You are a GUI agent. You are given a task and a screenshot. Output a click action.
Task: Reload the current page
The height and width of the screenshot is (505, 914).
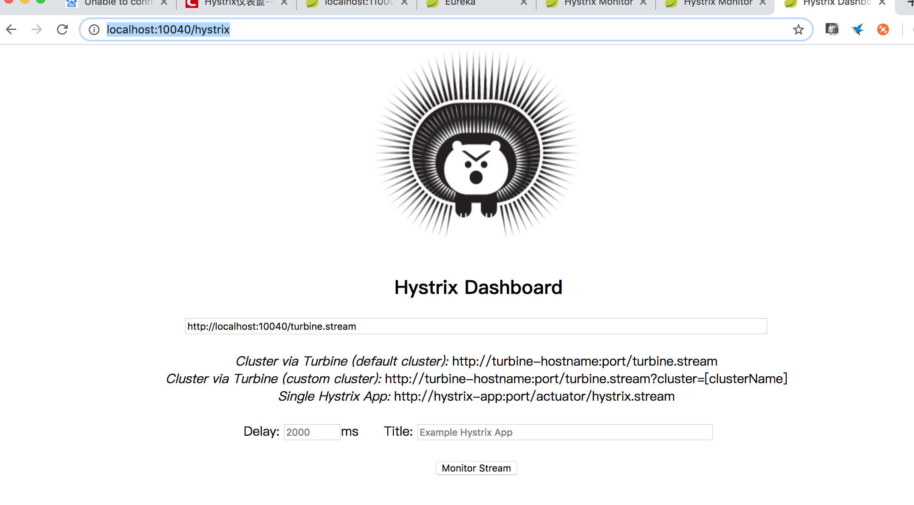pos(62,29)
